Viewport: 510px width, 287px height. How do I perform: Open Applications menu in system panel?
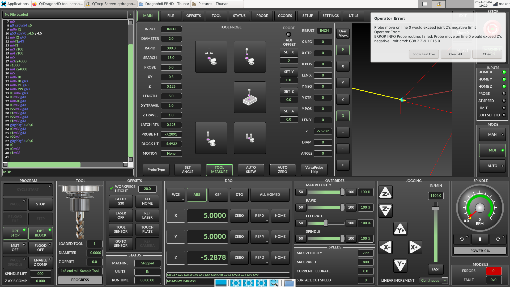coord(15,4)
